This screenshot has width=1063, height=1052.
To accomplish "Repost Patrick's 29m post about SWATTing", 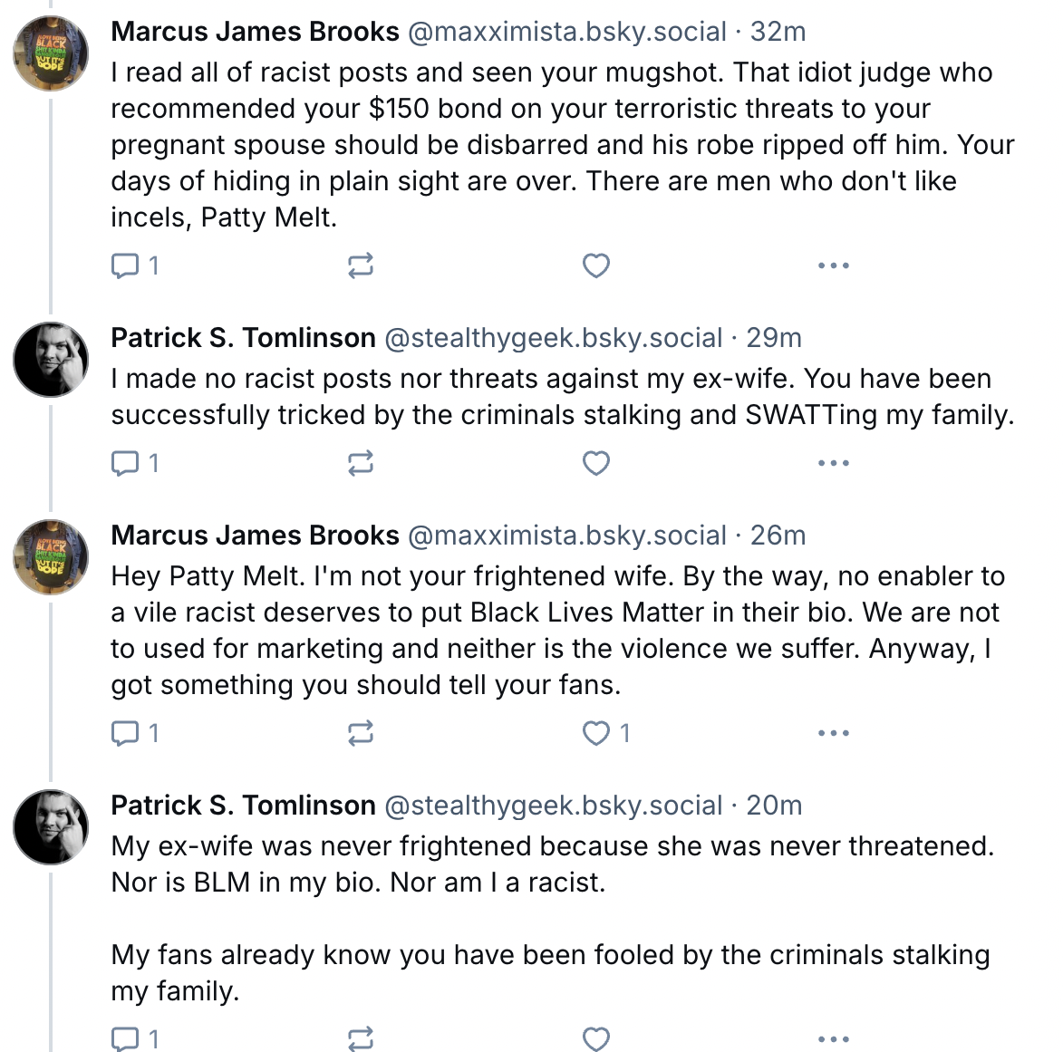I will click(361, 463).
